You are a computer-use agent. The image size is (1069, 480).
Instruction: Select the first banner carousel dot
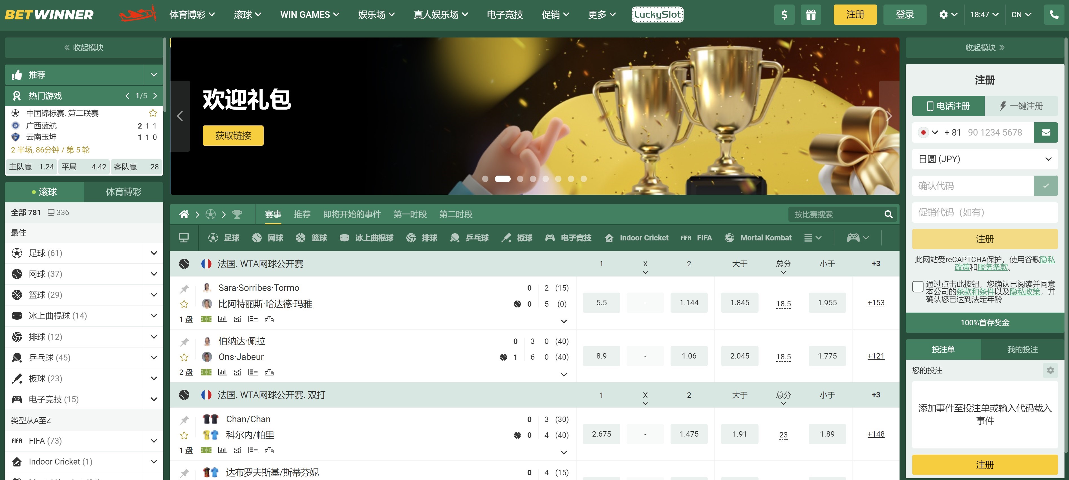pos(485,179)
